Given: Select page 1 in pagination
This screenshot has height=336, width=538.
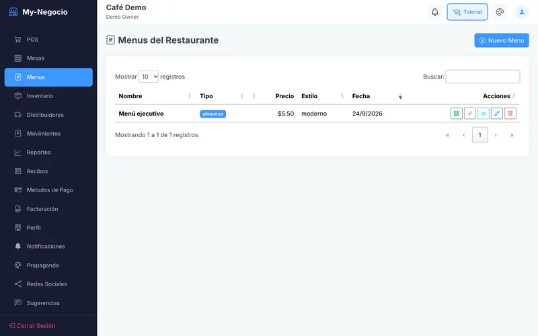Looking at the screenshot, I should pyautogui.click(x=479, y=135).
